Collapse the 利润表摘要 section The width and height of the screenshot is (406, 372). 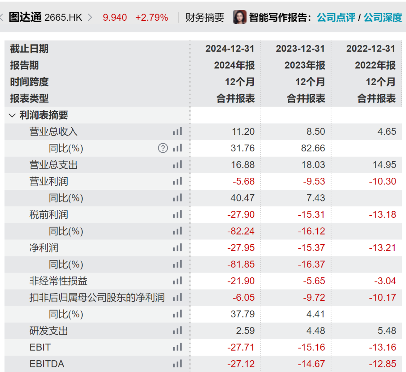(12, 115)
